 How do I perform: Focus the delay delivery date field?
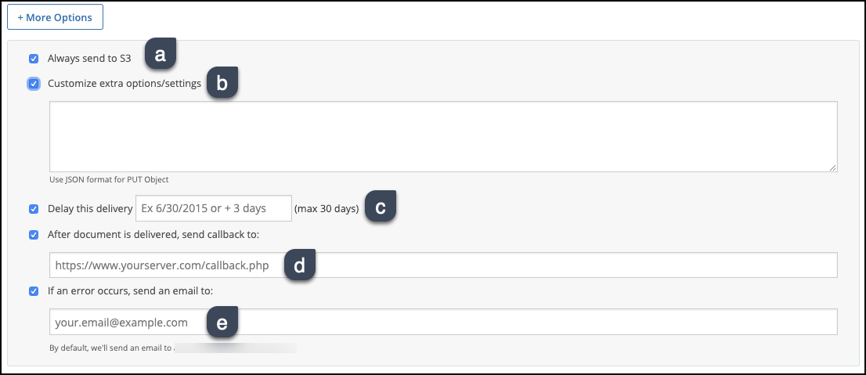pos(214,209)
